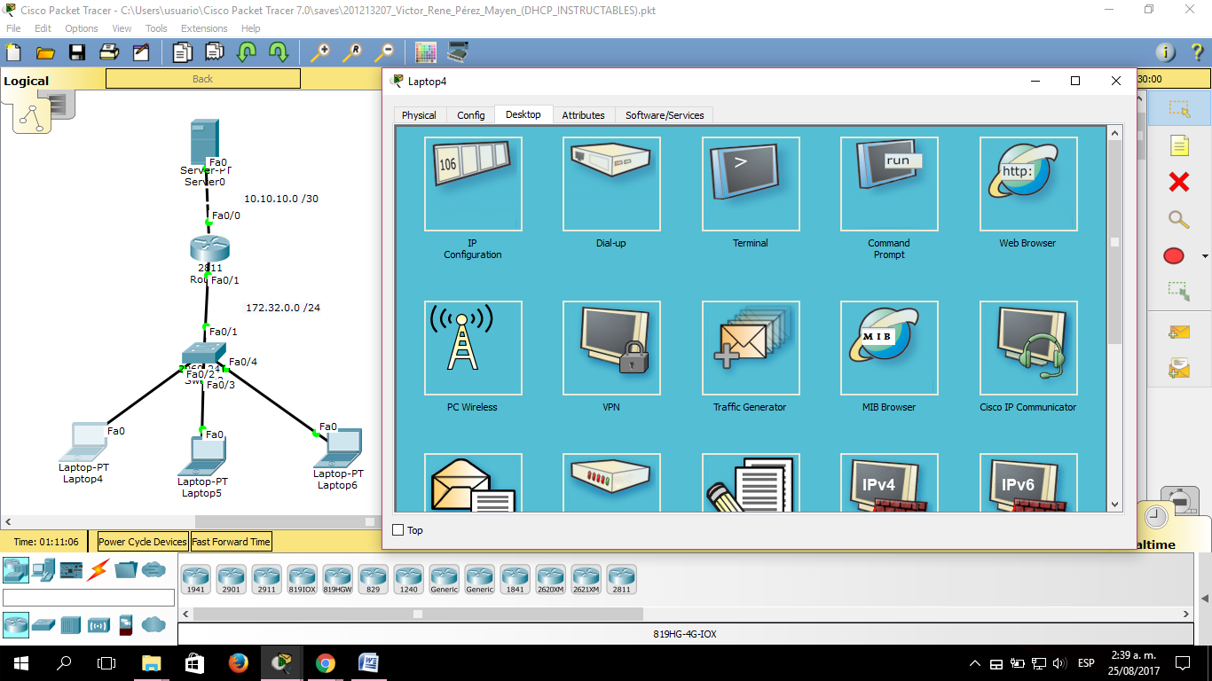Select the Place Note tool
Screen dimensions: 1212x681
[1178, 145]
